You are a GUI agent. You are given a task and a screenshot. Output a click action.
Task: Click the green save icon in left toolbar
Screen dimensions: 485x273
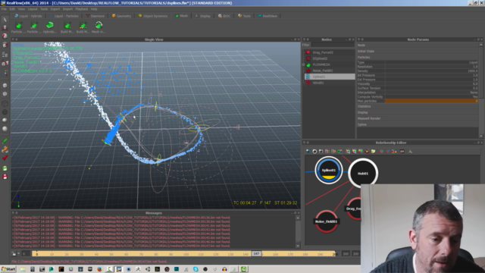click(5, 168)
